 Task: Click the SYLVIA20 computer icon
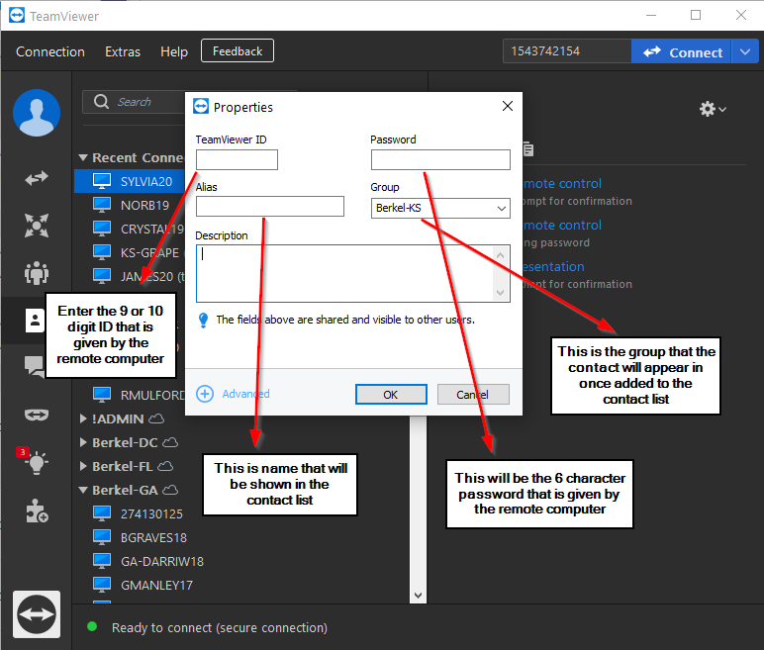(x=102, y=181)
